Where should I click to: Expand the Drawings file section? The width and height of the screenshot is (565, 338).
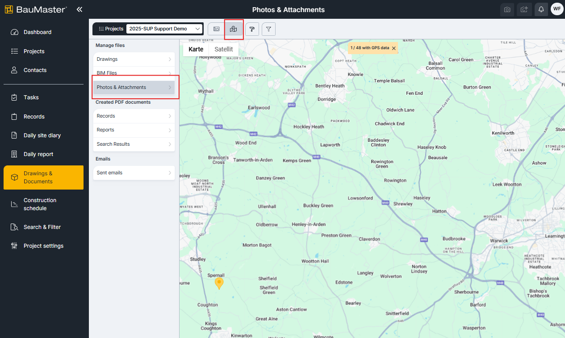pos(134,59)
